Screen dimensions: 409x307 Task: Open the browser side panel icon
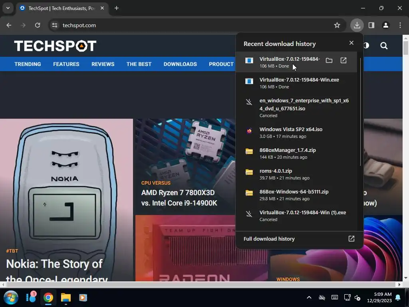(x=371, y=25)
